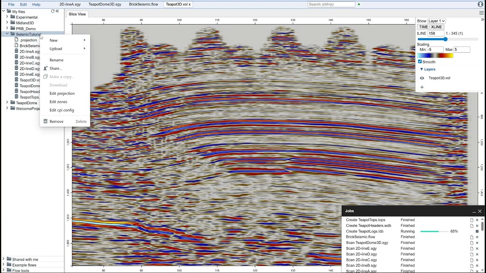The width and height of the screenshot is (486, 273).
Task: Close the Jobs panel
Action: coord(480,211)
